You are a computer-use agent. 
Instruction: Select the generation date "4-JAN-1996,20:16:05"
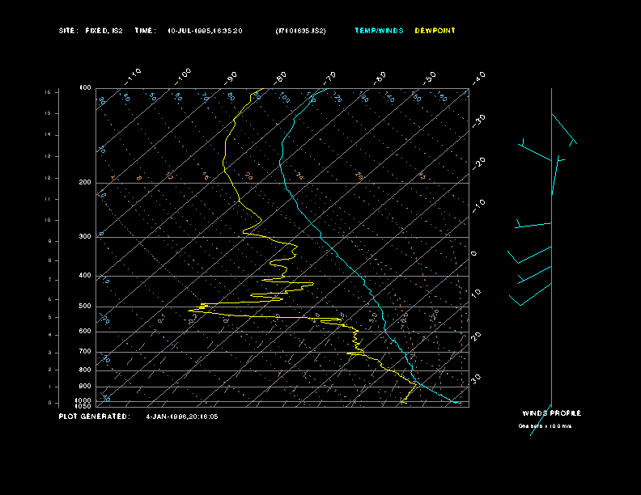(x=182, y=417)
